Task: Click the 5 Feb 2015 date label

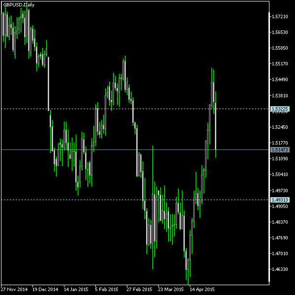Action: [x=107, y=290]
